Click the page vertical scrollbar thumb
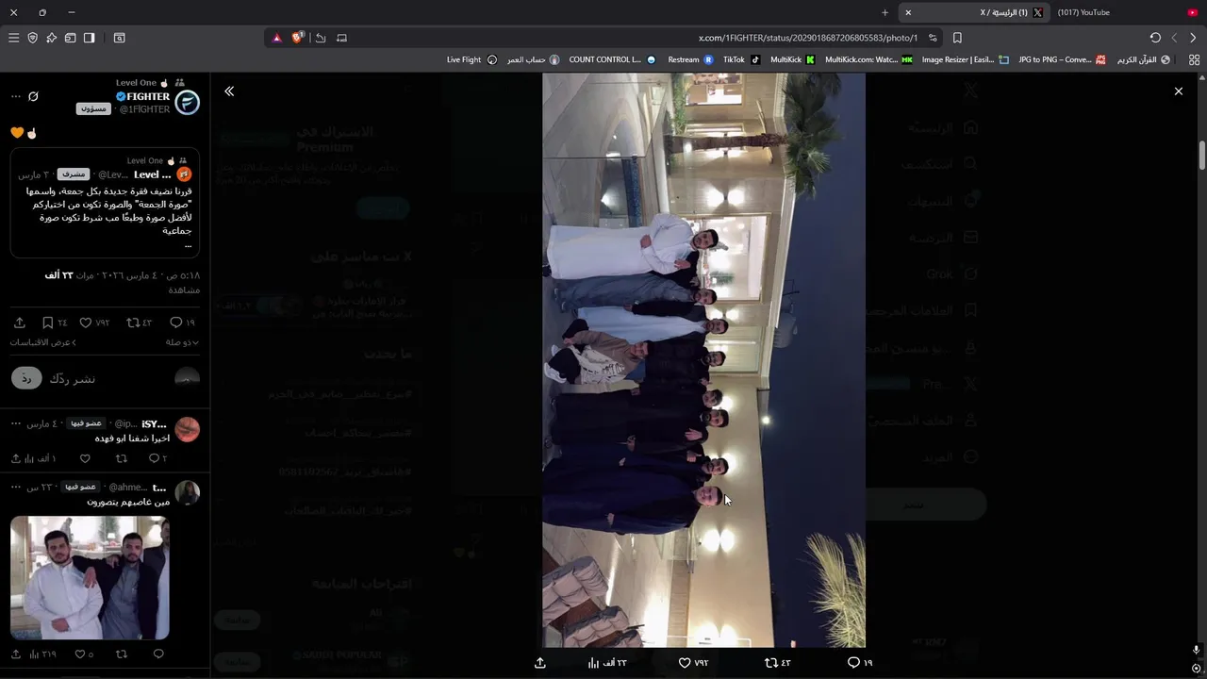1207x679 pixels. point(1202,156)
